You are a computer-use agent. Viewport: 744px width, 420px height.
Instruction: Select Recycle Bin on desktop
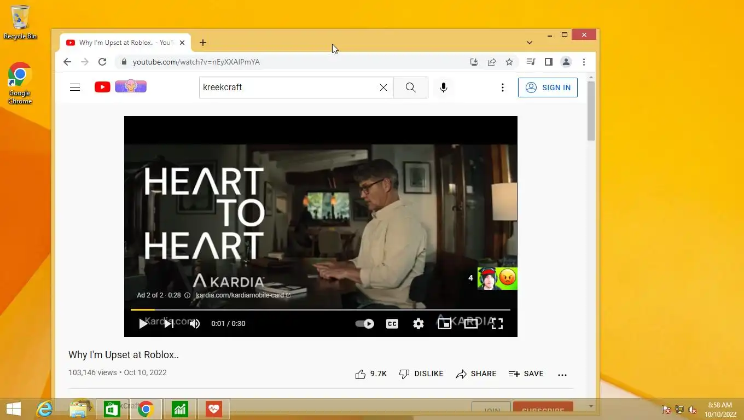point(20,22)
